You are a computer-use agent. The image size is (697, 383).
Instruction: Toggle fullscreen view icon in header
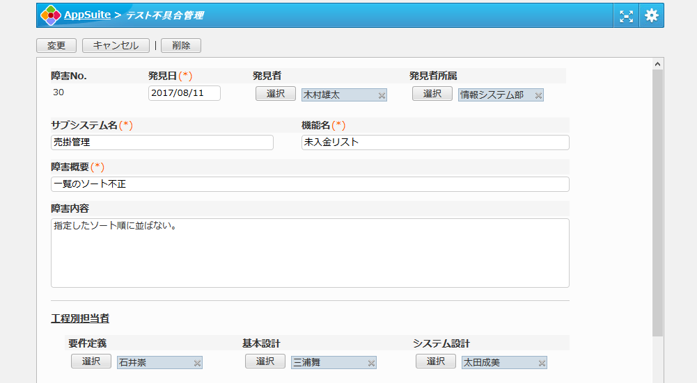click(x=627, y=16)
